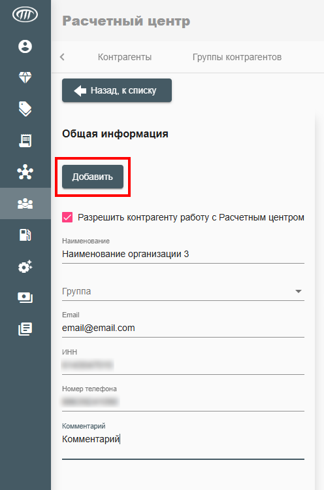Click the company logo at top
324x490 pixels.
click(x=25, y=14)
